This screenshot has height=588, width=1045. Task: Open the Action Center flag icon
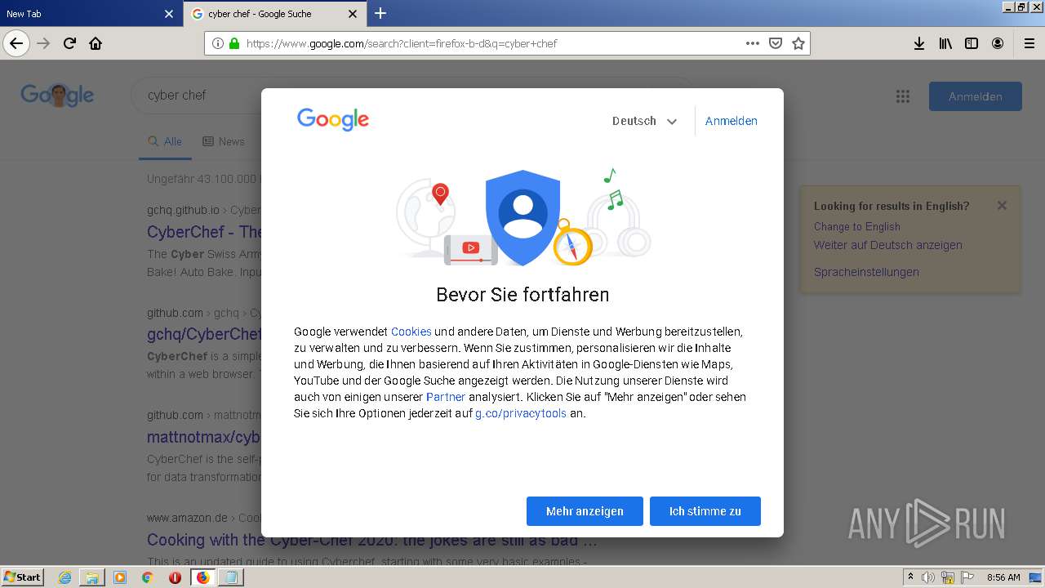pos(967,577)
